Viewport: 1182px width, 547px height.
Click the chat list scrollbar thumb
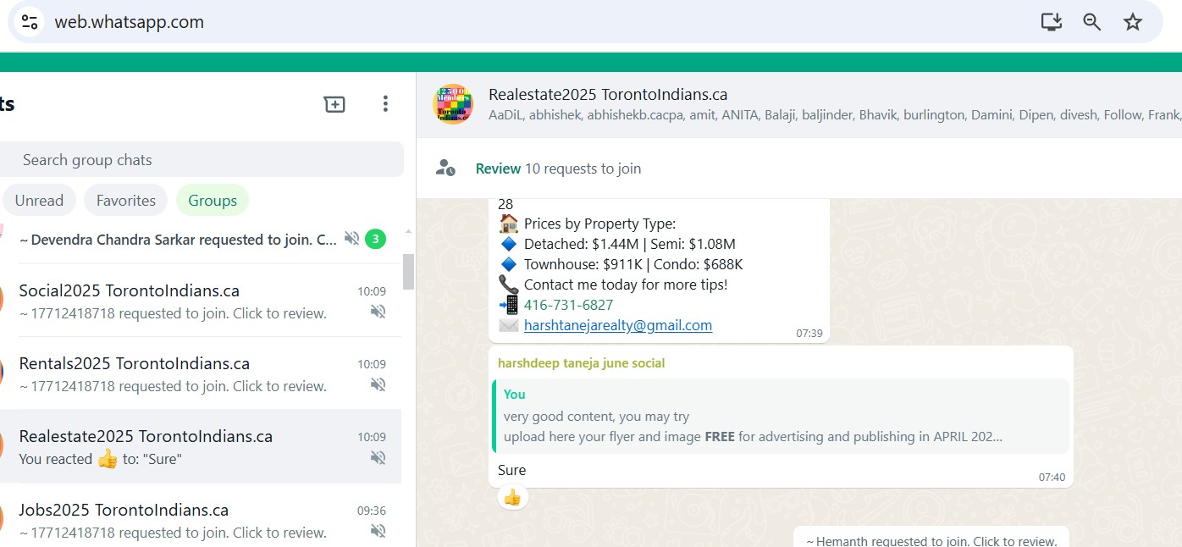point(408,271)
